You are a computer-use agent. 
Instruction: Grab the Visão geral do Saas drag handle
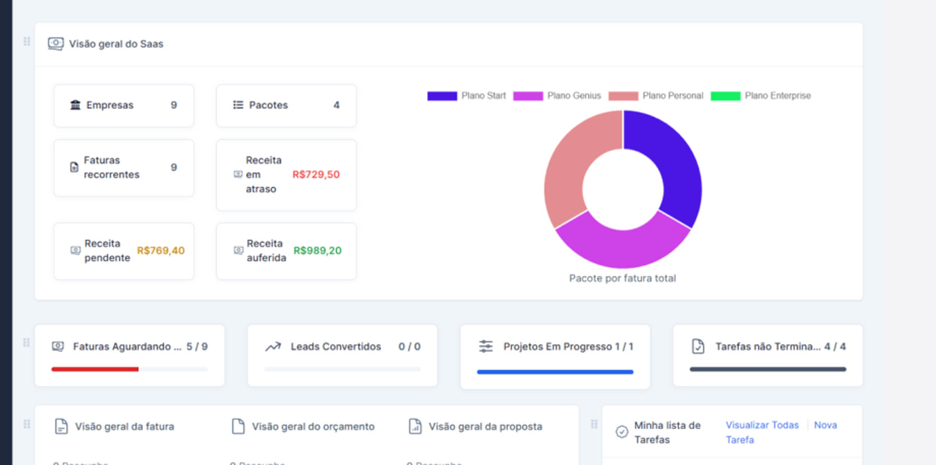[x=26, y=41]
